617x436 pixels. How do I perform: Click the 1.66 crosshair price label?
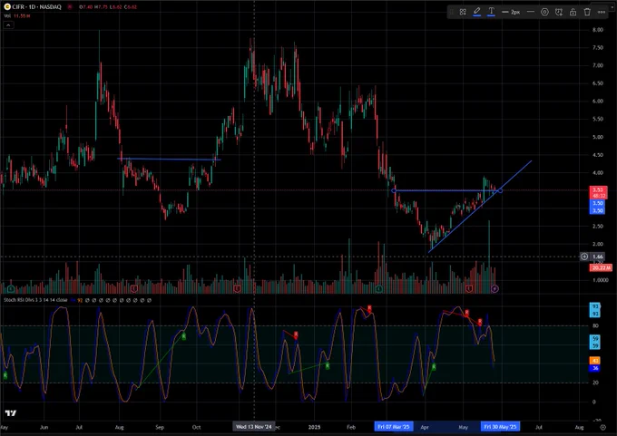tap(598, 257)
